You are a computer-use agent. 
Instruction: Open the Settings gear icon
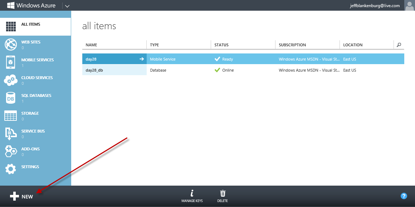click(11, 169)
